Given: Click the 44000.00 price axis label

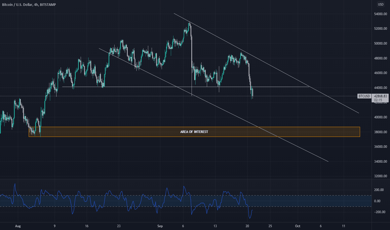Looking at the screenshot, I should (x=380, y=87).
